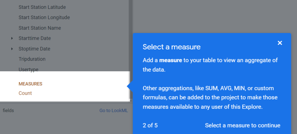Click the scroll-down arrow of field list
Screen dimensions: 297x134
click(x=131, y=101)
